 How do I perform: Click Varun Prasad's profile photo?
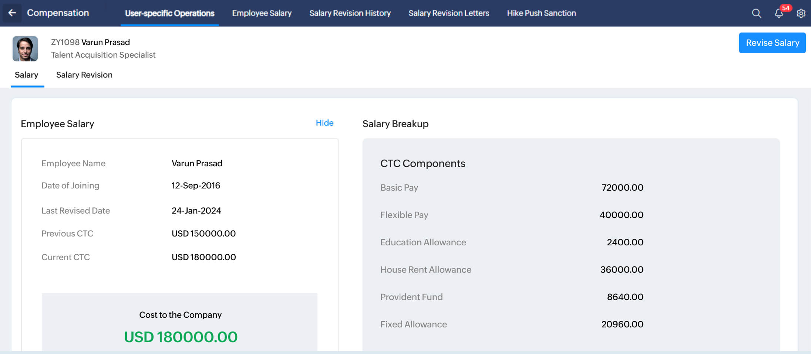coord(25,49)
